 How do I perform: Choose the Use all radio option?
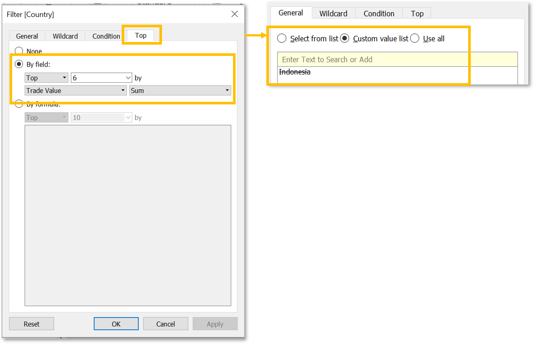415,39
